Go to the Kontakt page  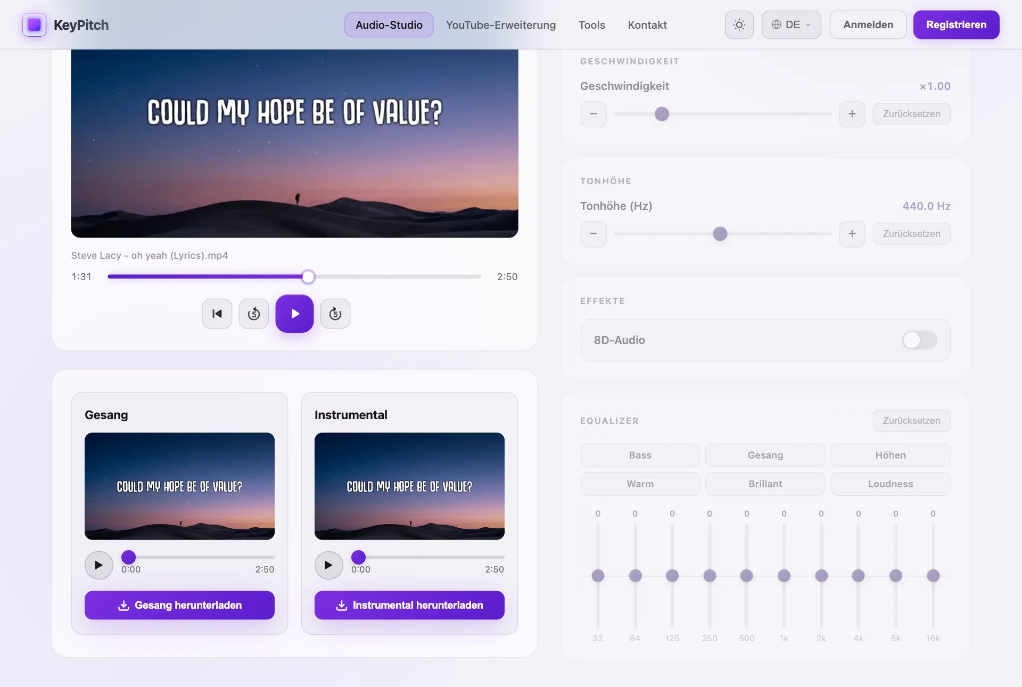click(647, 25)
